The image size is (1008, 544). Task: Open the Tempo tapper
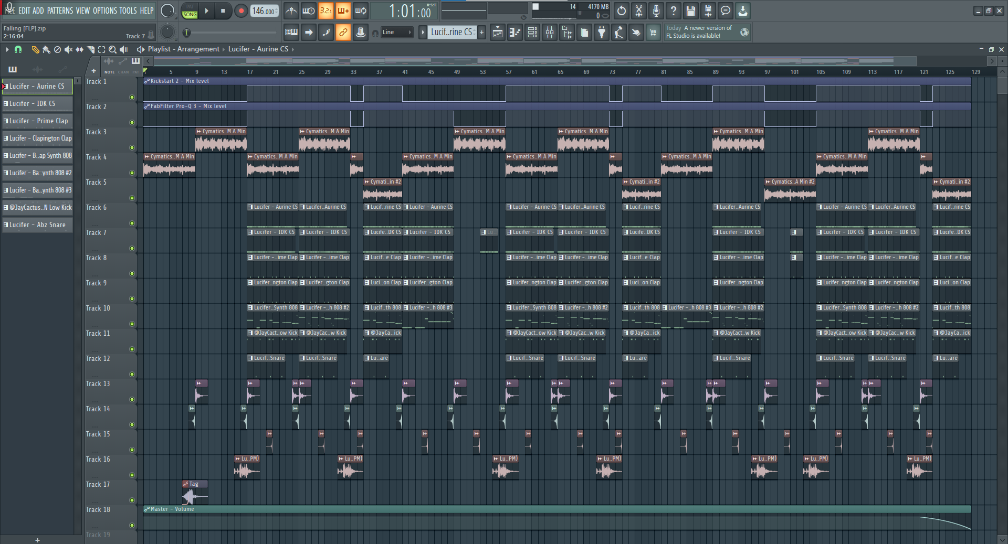click(x=619, y=33)
